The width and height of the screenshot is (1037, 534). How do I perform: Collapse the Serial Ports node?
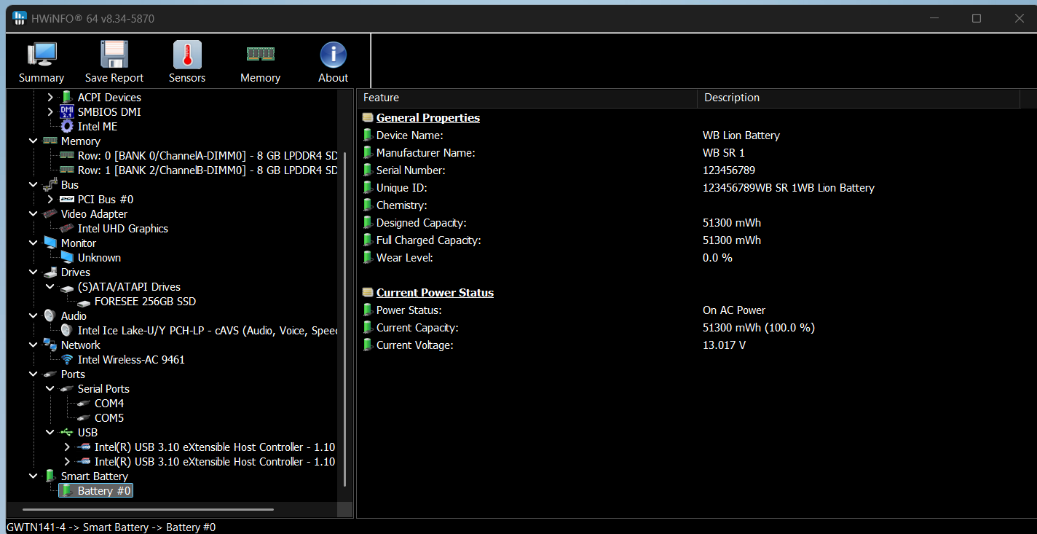(50, 388)
